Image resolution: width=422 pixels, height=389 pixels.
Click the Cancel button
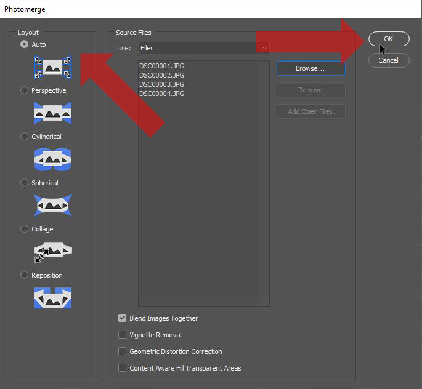click(388, 60)
